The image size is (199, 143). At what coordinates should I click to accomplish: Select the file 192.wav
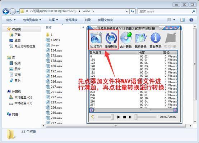[54, 71]
